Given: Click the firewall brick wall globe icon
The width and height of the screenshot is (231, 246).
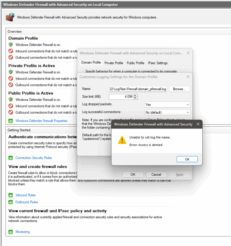Looking at the screenshot, I should 10,17.
